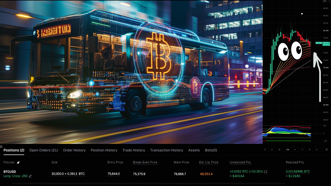Open the Open Orders (21) tab

point(44,150)
